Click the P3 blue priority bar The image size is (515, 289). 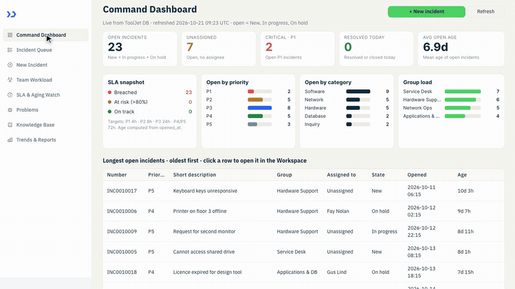[x=260, y=108]
